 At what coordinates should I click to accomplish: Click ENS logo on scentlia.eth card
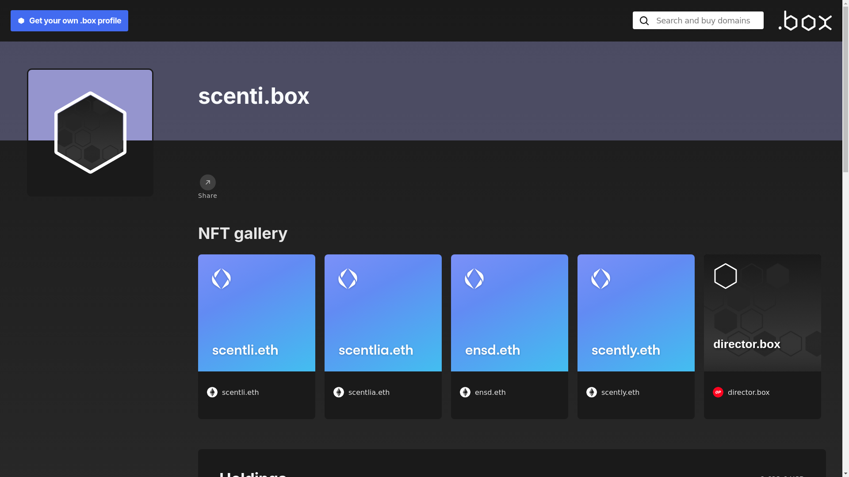click(x=348, y=279)
